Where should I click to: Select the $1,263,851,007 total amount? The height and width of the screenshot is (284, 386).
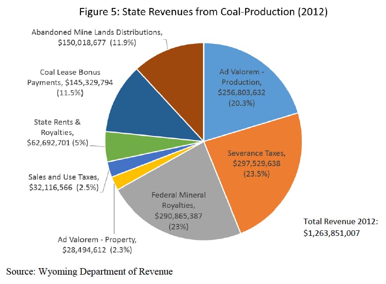coord(332,233)
